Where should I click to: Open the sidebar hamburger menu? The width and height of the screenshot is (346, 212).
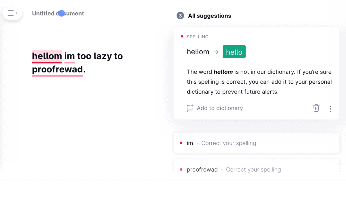pyautogui.click(x=10, y=13)
